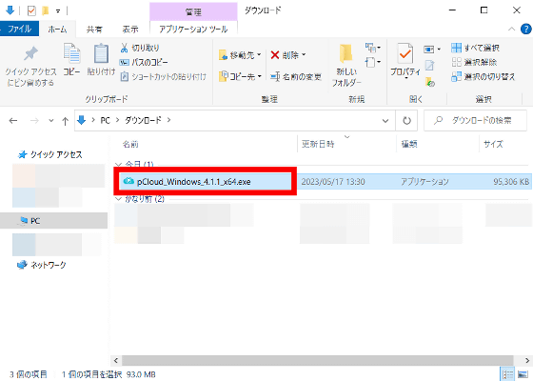Open the Move To (移動先) dropdown
Viewport: 533px width, 381px height.
tap(240, 55)
